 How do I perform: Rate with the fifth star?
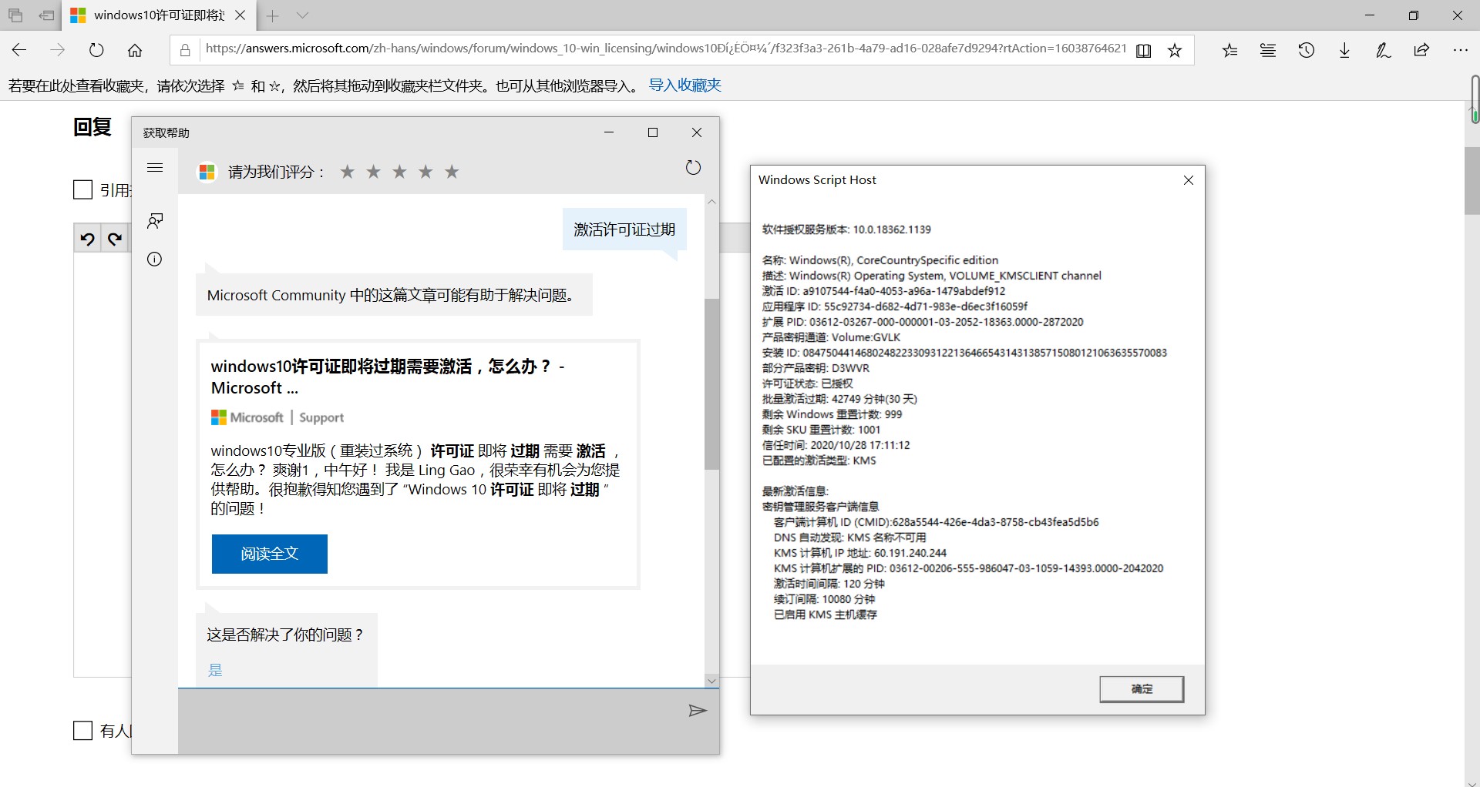pyautogui.click(x=452, y=172)
